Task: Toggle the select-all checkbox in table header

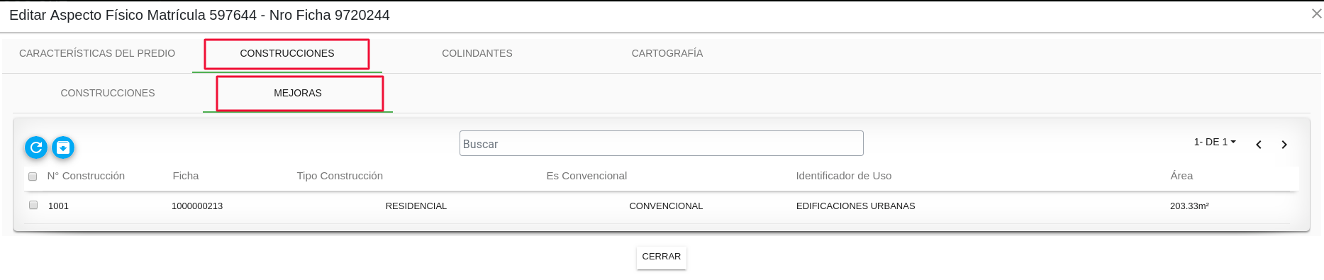Action: click(x=33, y=177)
